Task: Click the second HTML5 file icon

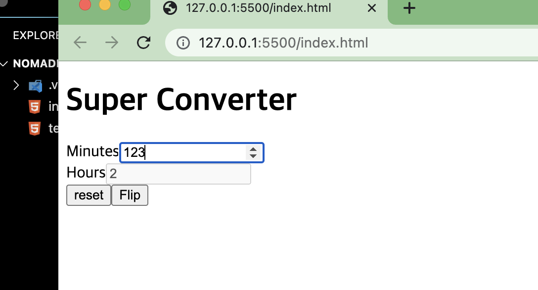Action: point(35,128)
